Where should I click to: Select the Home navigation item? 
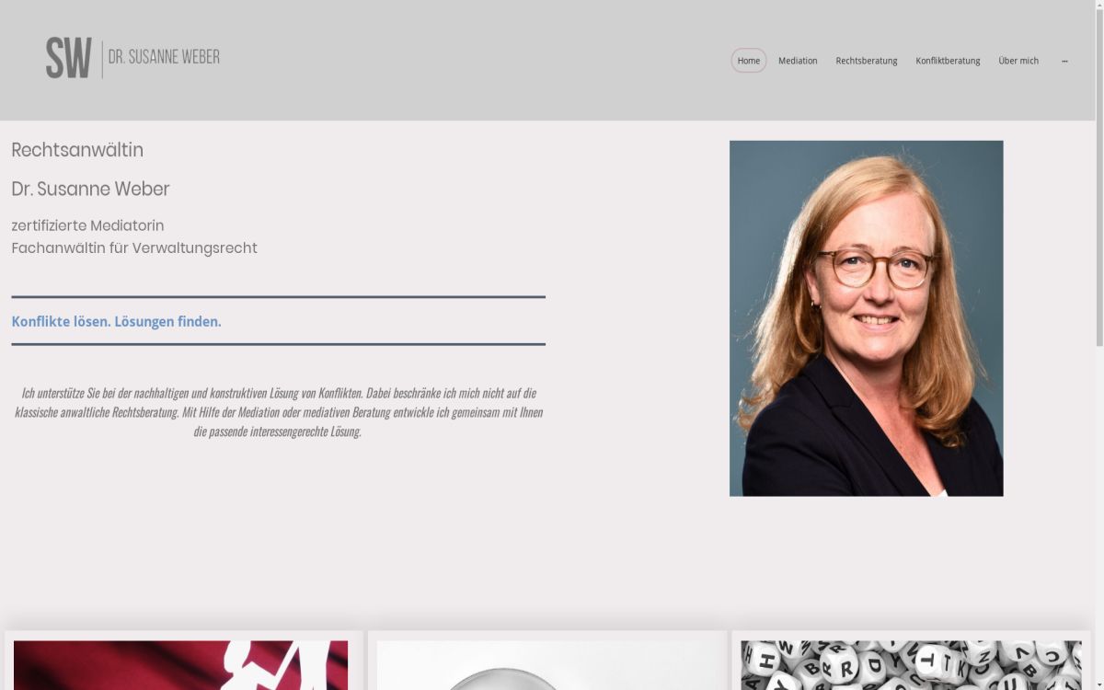tap(748, 60)
